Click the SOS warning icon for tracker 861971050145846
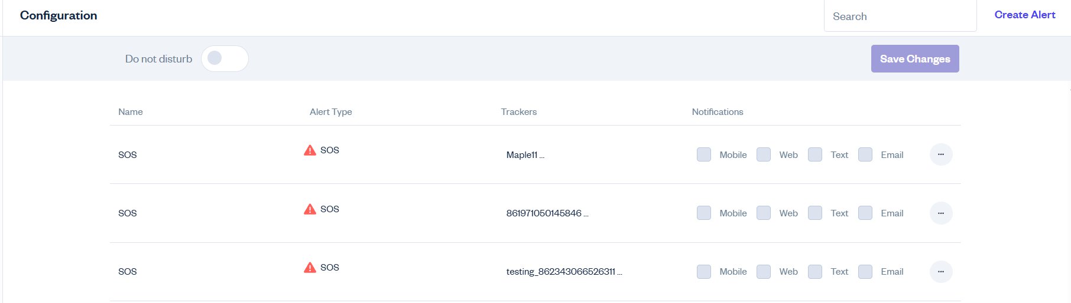Image resolution: width=1071 pixels, height=303 pixels. (310, 209)
